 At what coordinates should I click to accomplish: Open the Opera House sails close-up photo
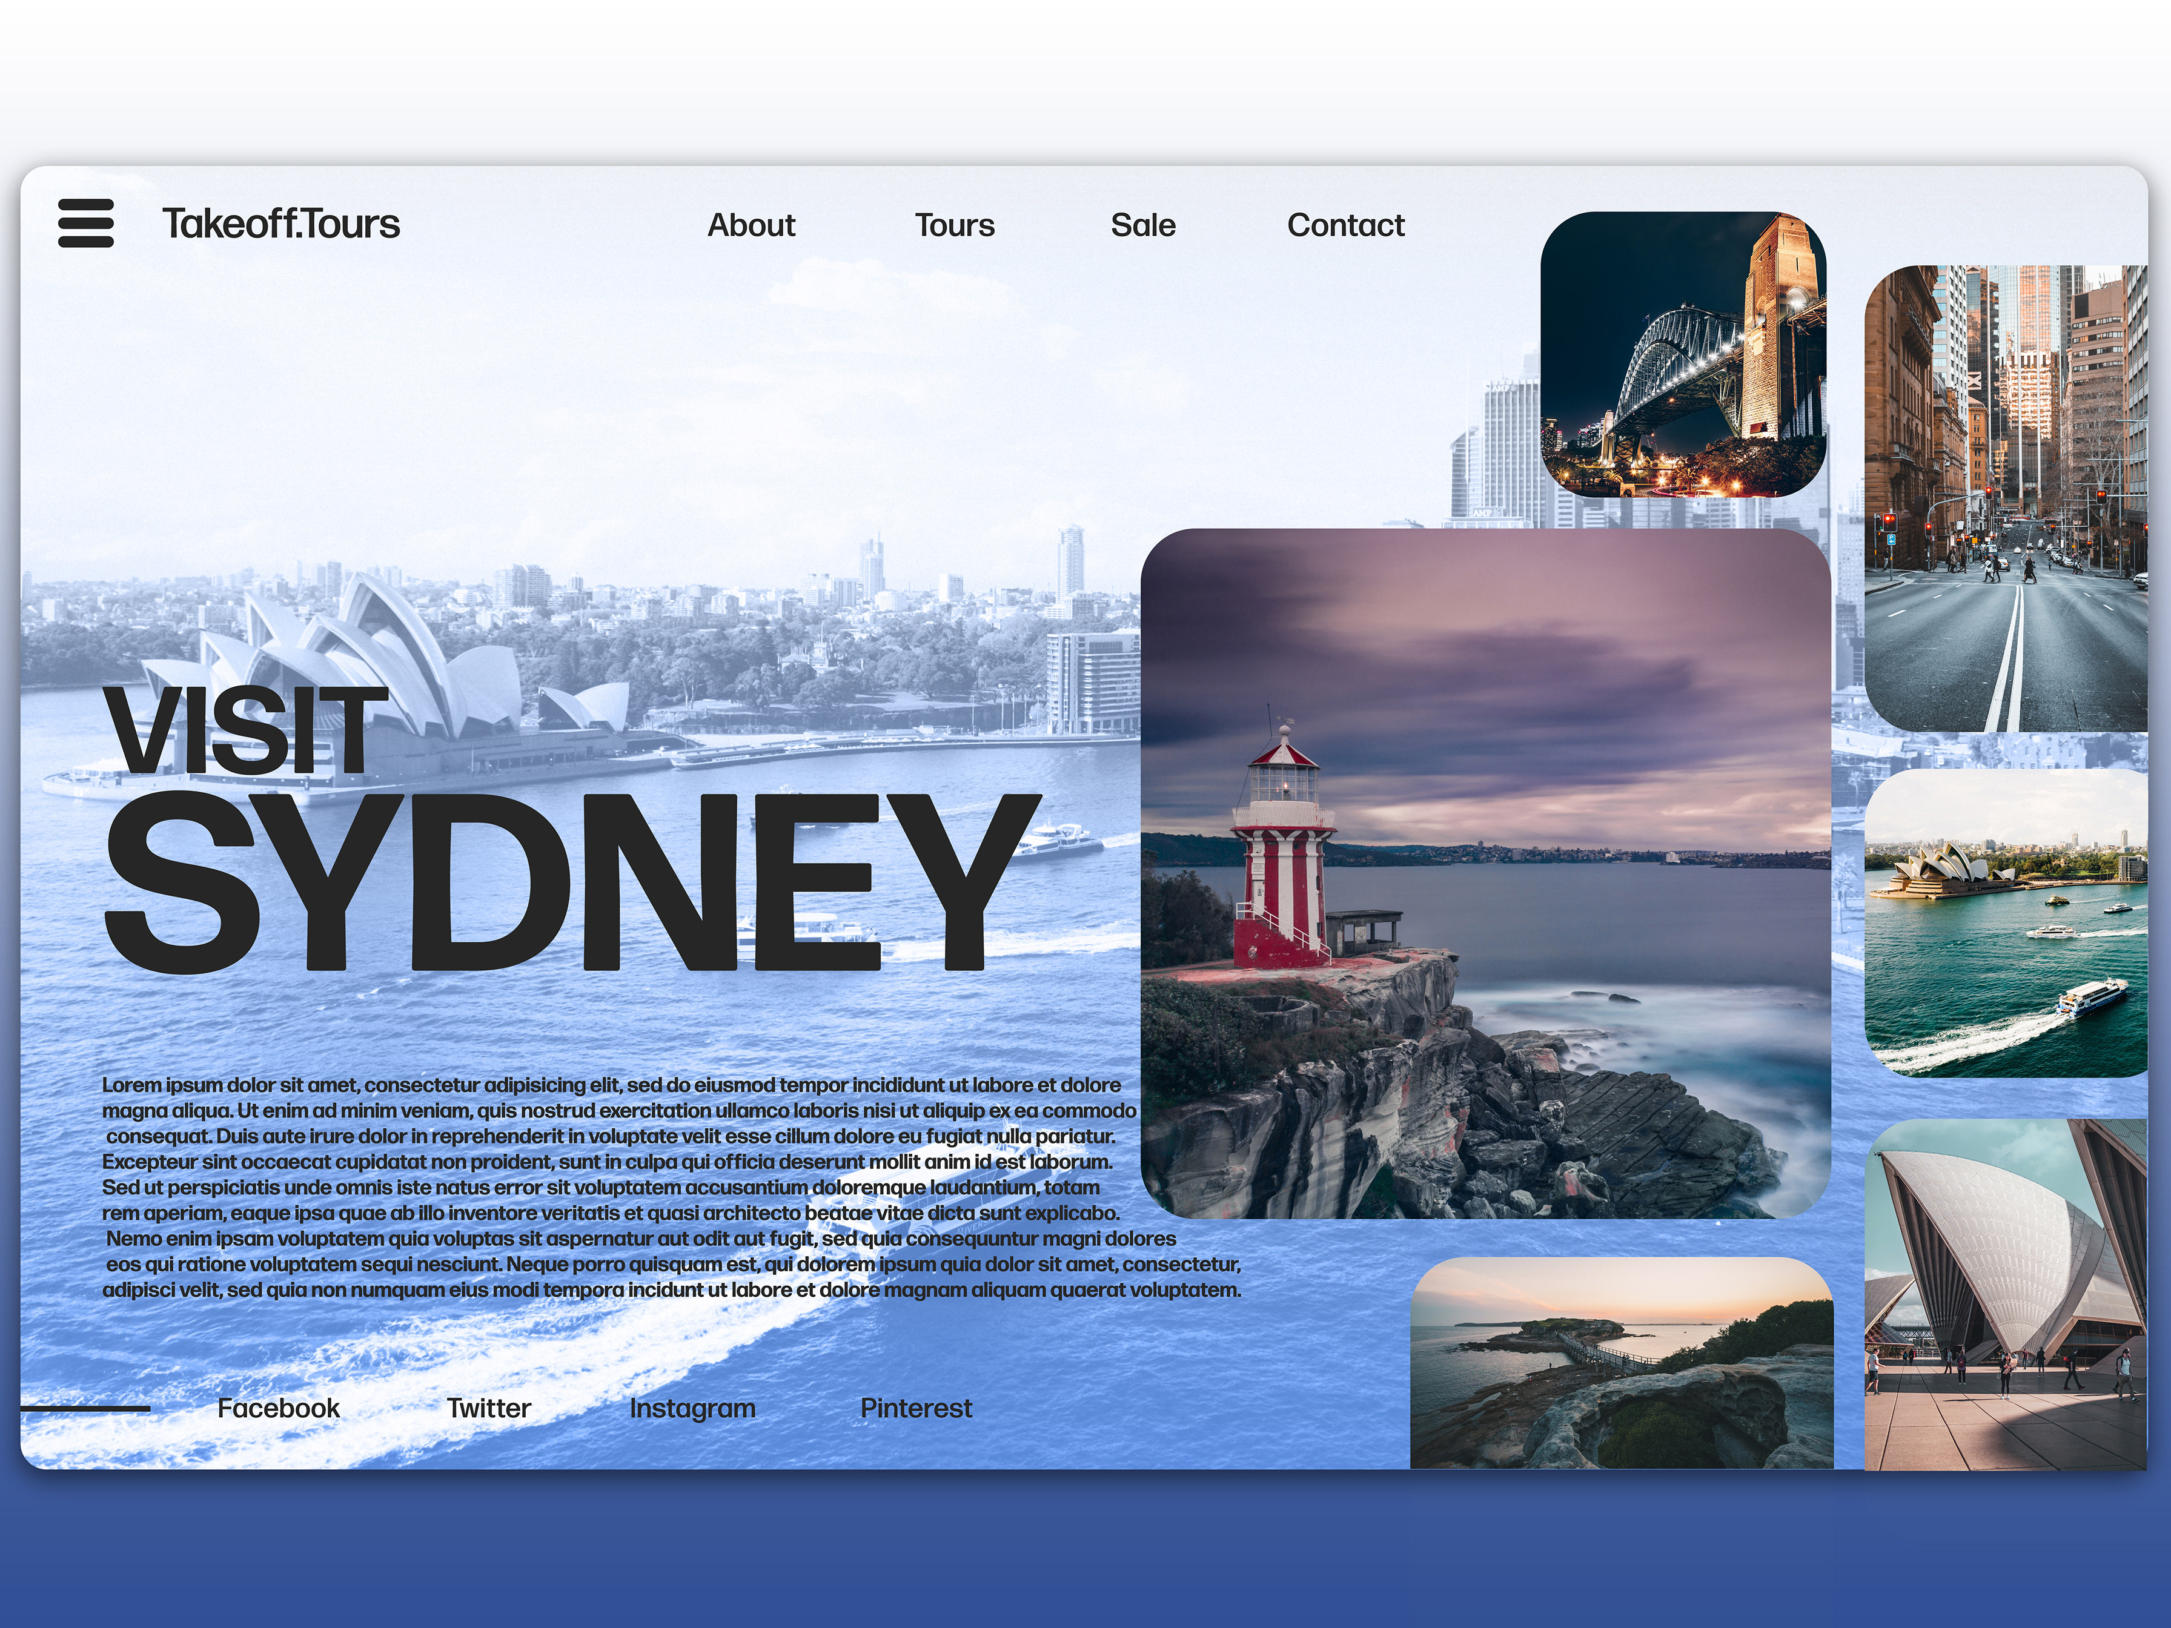tap(2006, 1294)
